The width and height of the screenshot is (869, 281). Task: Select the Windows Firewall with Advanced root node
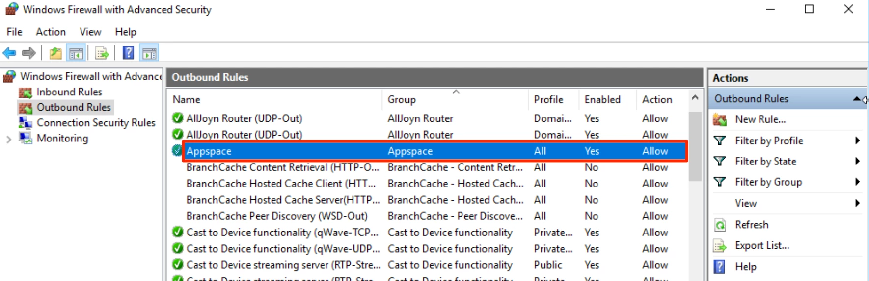(91, 76)
